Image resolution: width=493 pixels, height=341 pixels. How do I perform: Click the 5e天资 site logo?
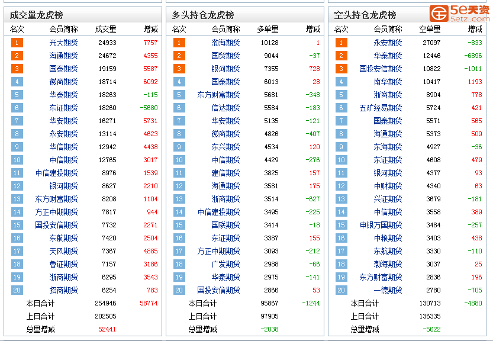click(460, 13)
